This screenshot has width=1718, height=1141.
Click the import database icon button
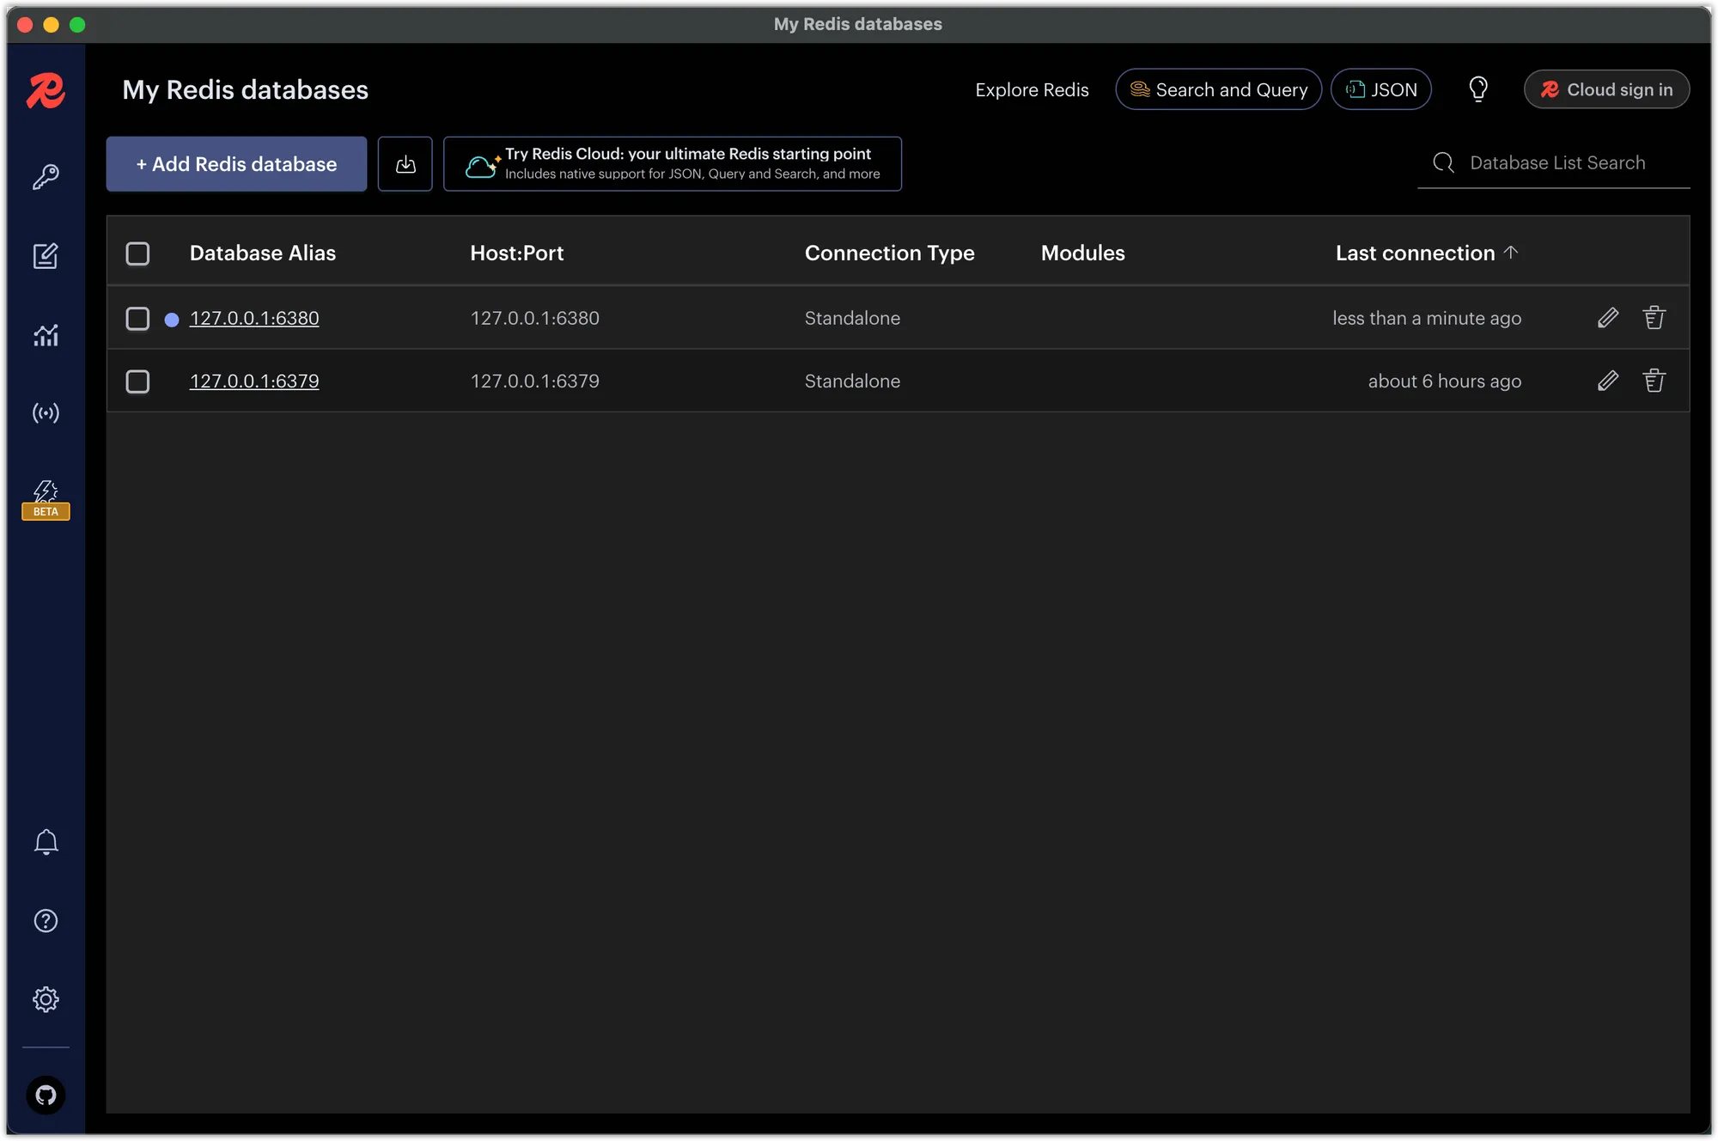coord(405,164)
